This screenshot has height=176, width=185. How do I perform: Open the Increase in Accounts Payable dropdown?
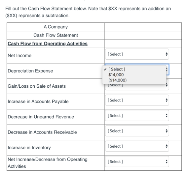[137, 100]
